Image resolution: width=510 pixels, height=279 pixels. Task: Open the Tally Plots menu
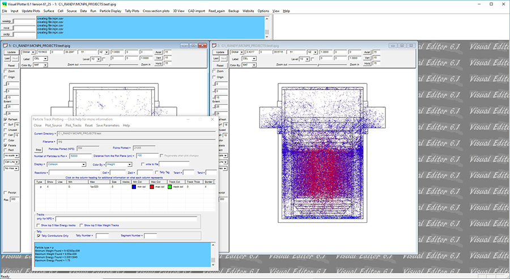(131, 11)
